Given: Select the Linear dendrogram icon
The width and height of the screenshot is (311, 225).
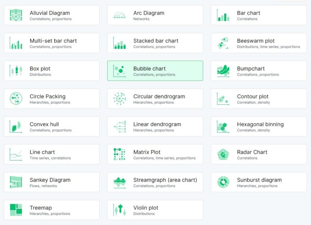Looking at the screenshot, I should 119,127.
